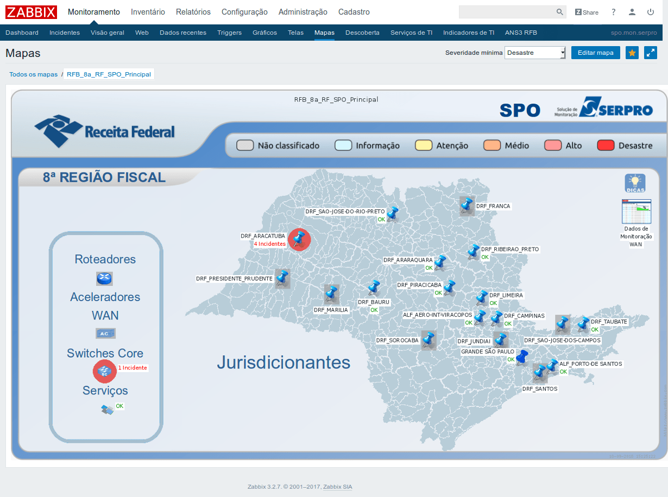Open the Severidade mínima dropdown

tap(535, 53)
